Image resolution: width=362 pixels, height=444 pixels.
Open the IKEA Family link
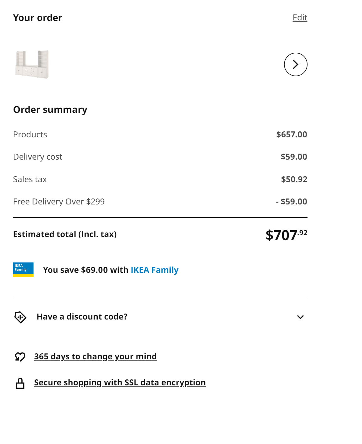tap(154, 270)
